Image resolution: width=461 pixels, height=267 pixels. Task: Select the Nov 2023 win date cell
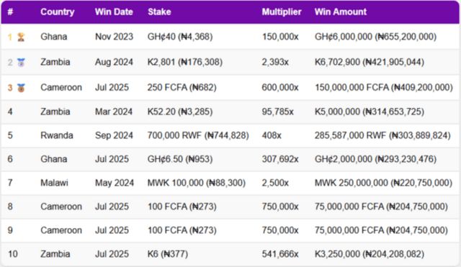(114, 37)
